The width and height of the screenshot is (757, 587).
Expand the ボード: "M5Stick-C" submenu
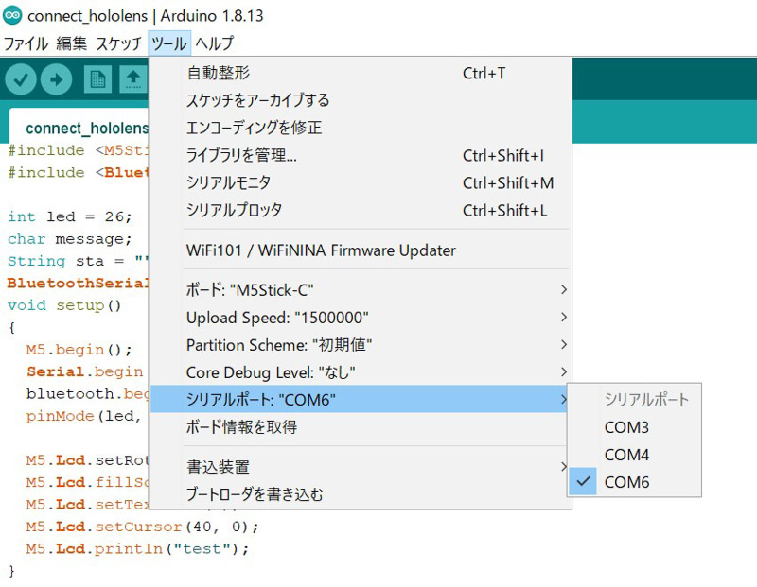point(360,290)
